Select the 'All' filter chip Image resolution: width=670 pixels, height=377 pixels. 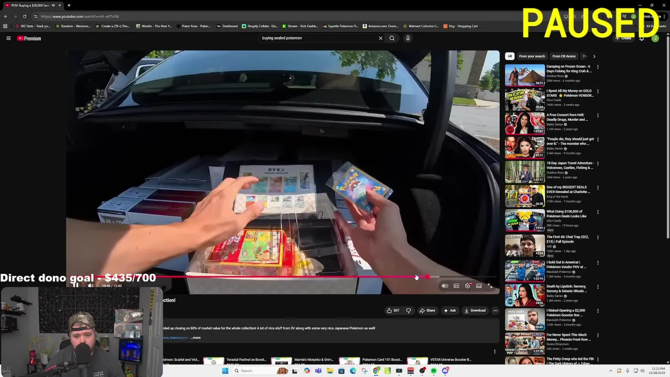coord(510,56)
